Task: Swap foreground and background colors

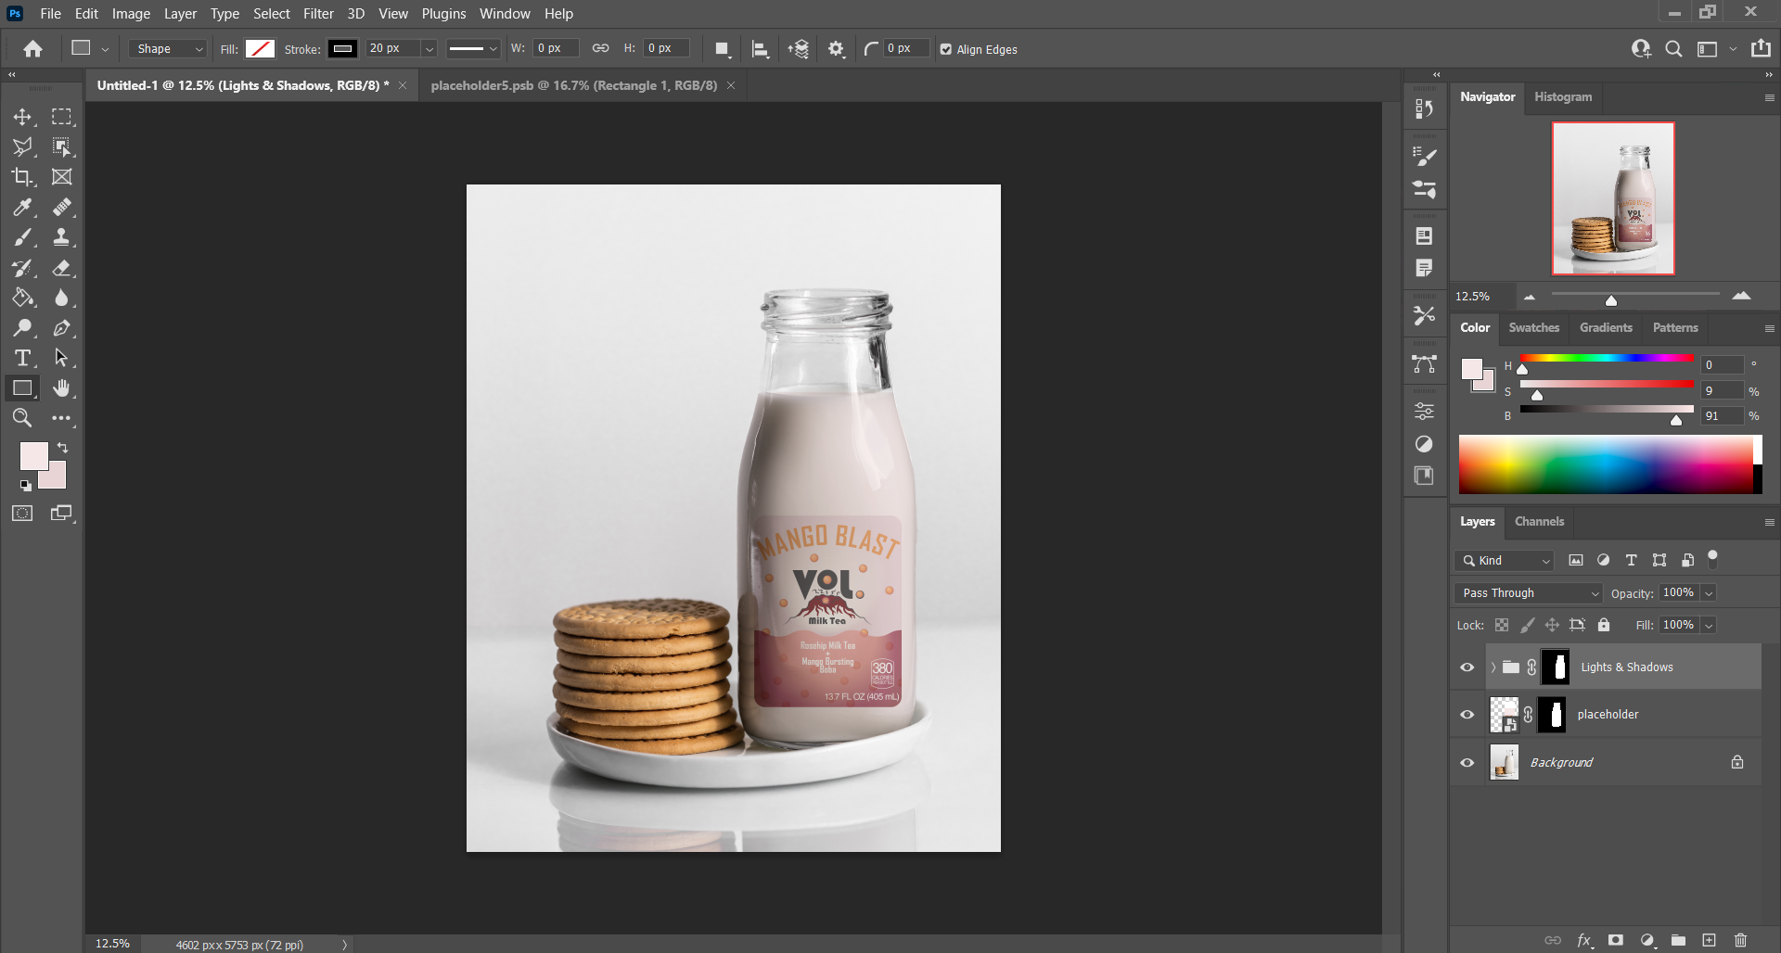Action: point(62,448)
